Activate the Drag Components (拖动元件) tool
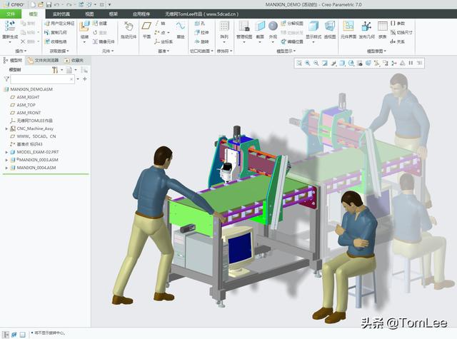The width and height of the screenshot is (457, 339). coord(128,29)
